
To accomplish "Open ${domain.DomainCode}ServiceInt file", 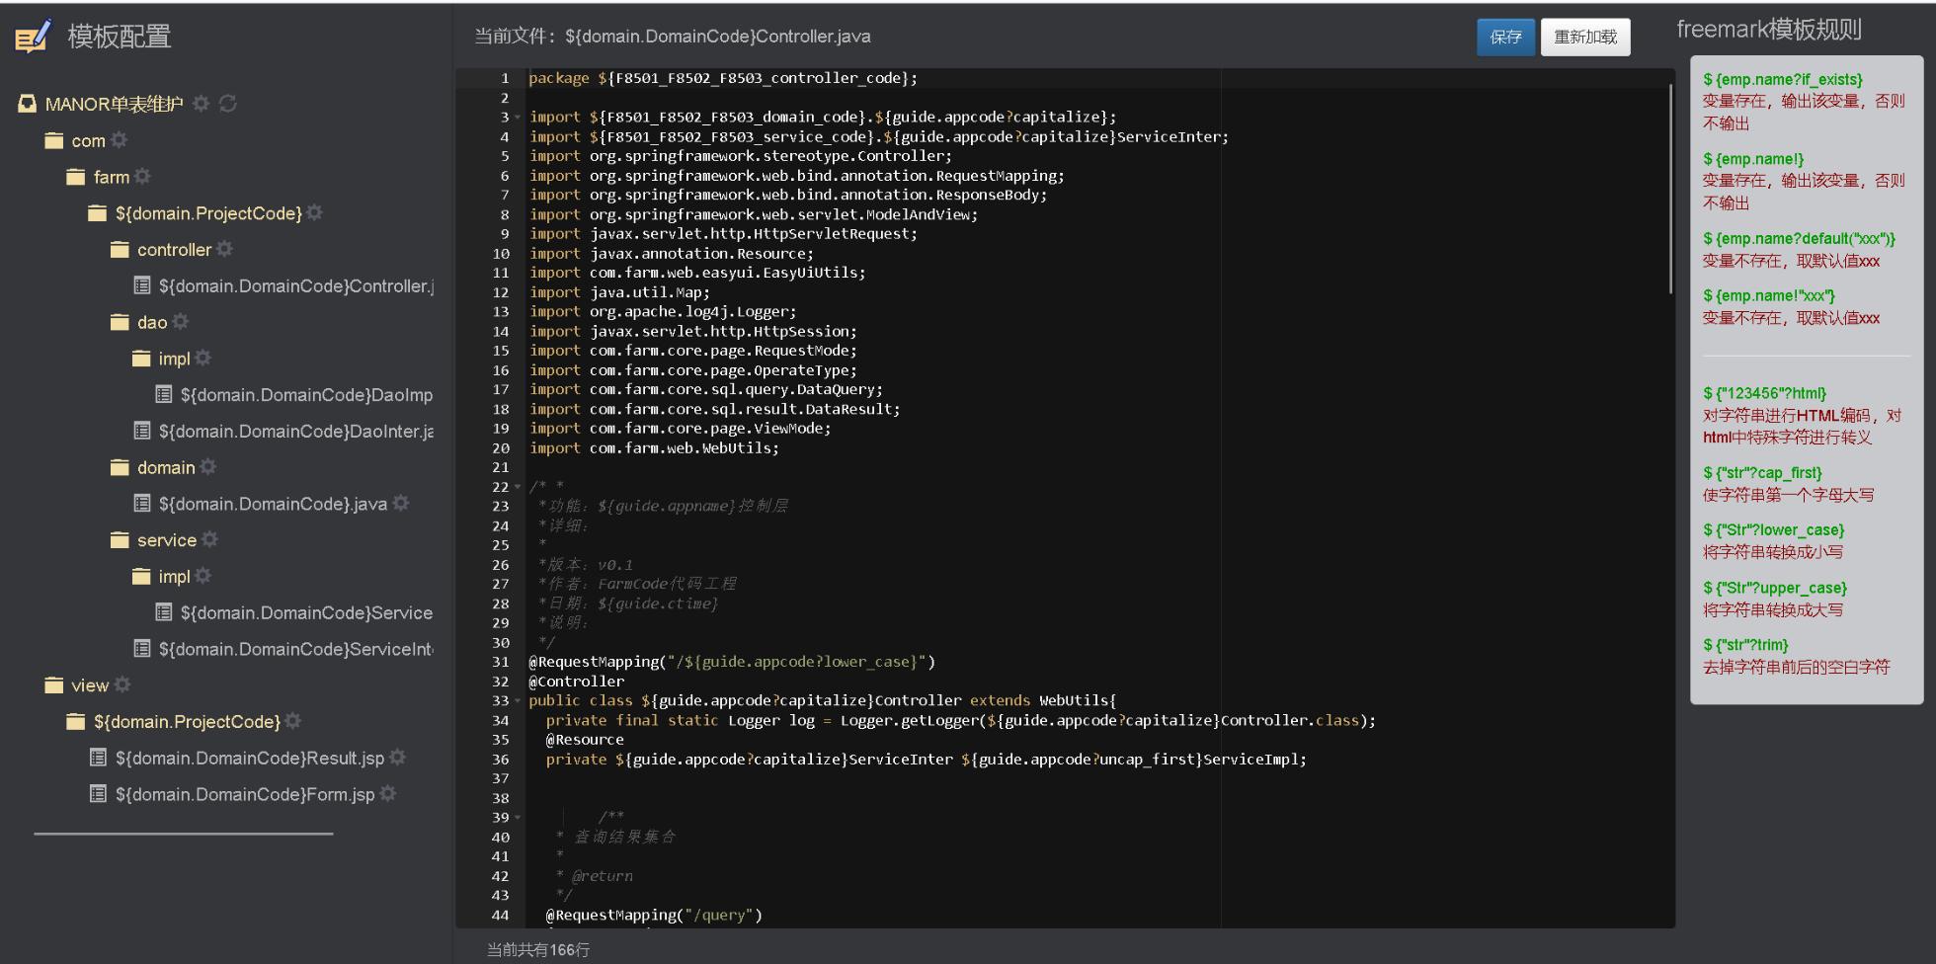I will (295, 649).
